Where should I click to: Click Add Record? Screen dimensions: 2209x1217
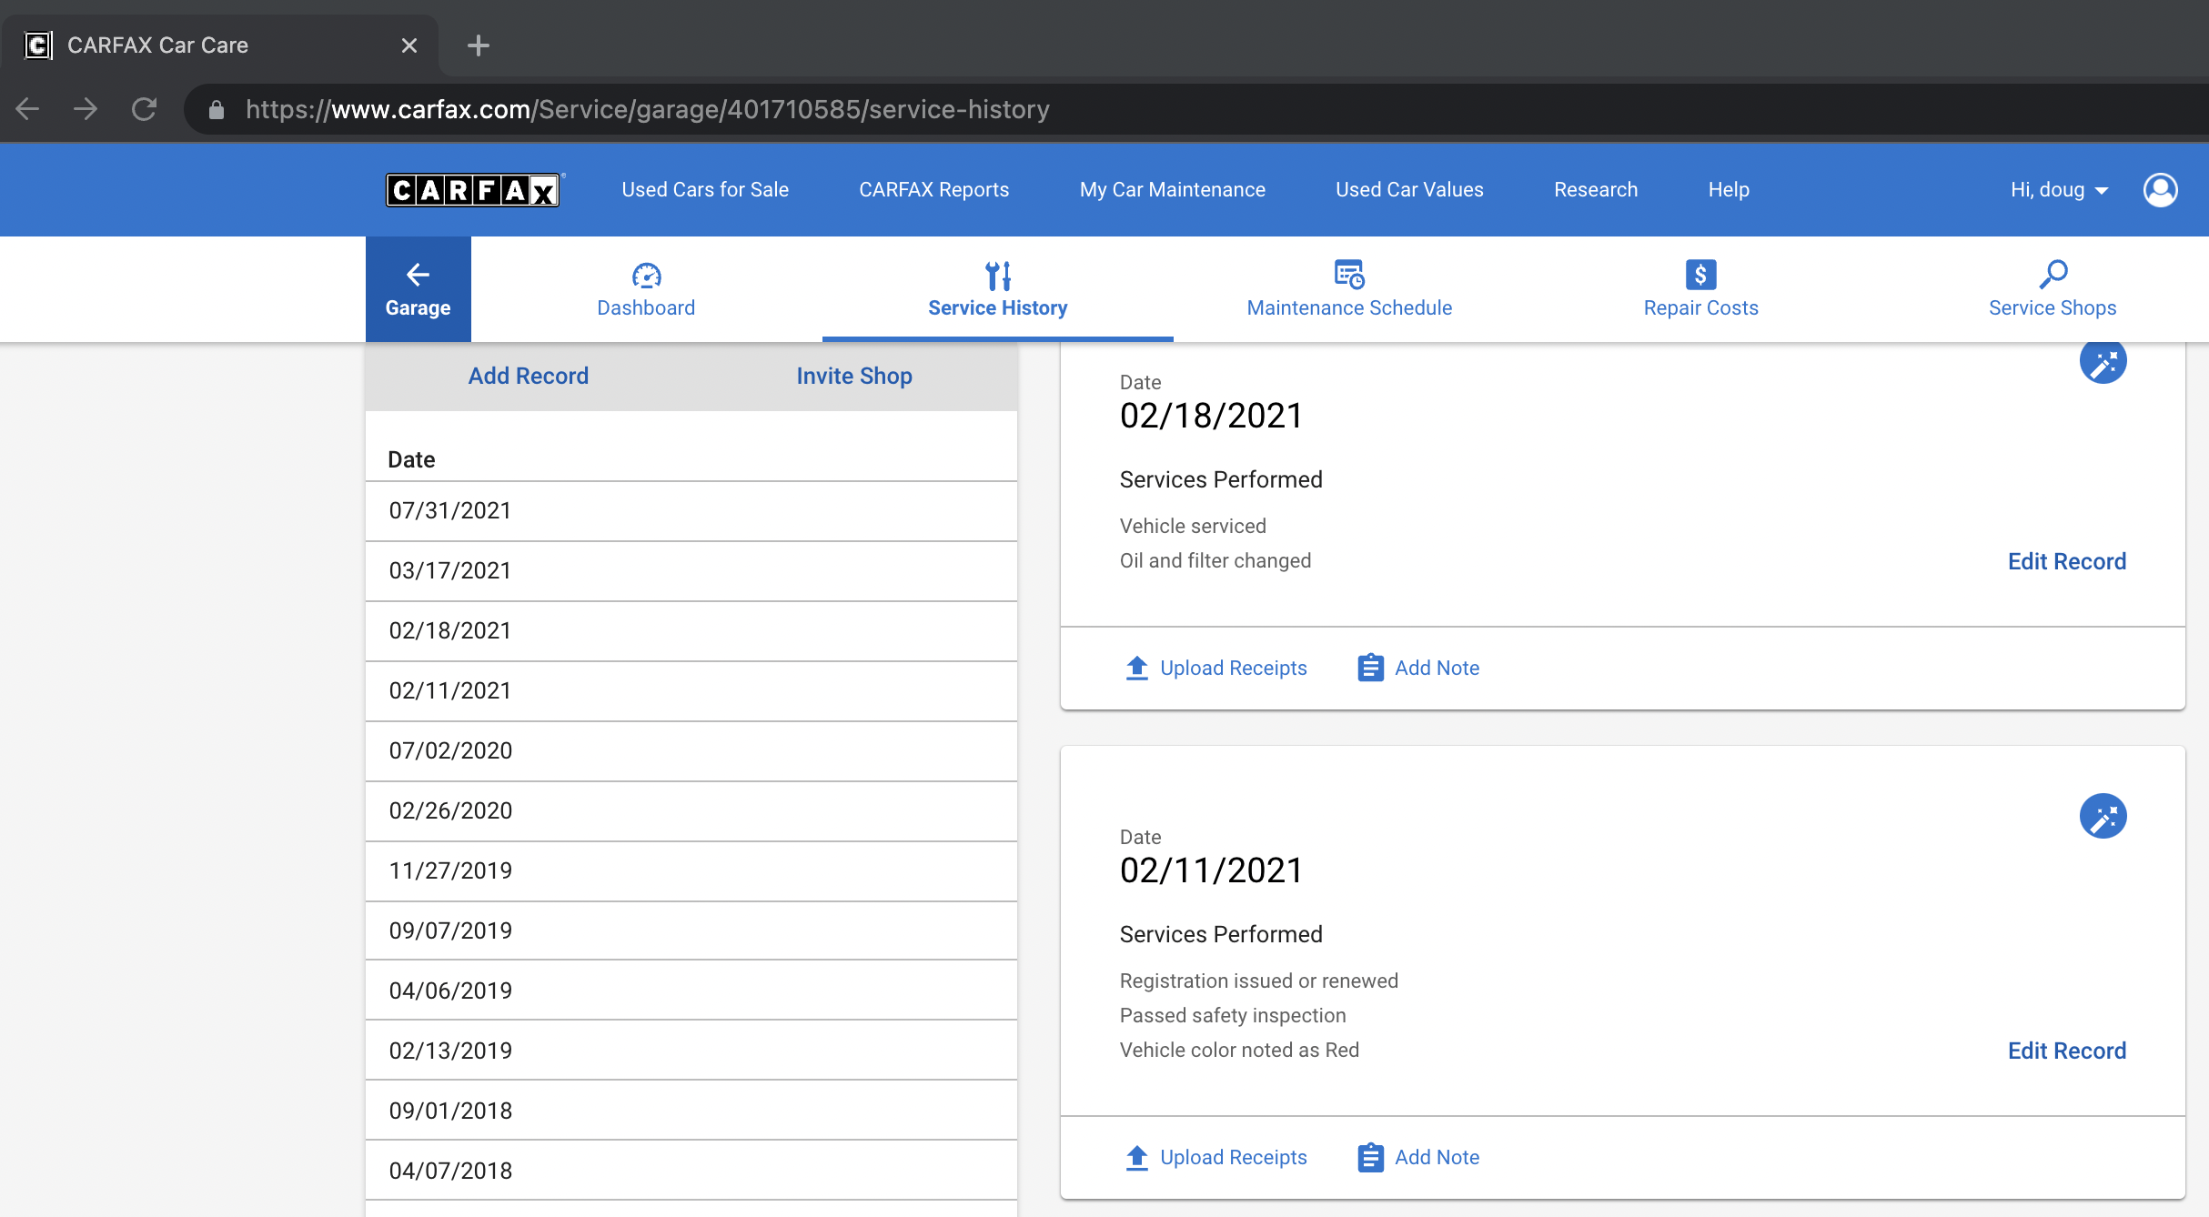point(529,376)
